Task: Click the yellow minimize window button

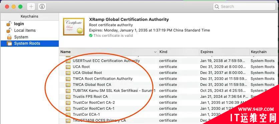Action: click(x=14, y=7)
